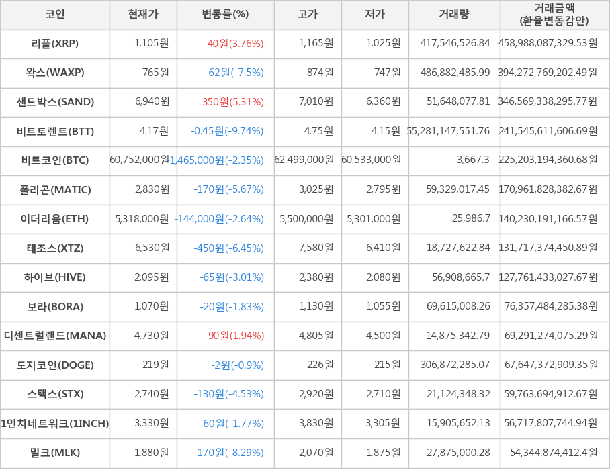This screenshot has width=610, height=470.
Task: Select the 저가 column header
Action: pos(375,15)
